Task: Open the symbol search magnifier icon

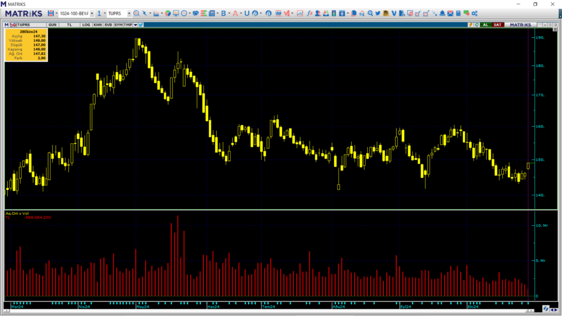Action: (x=136, y=13)
